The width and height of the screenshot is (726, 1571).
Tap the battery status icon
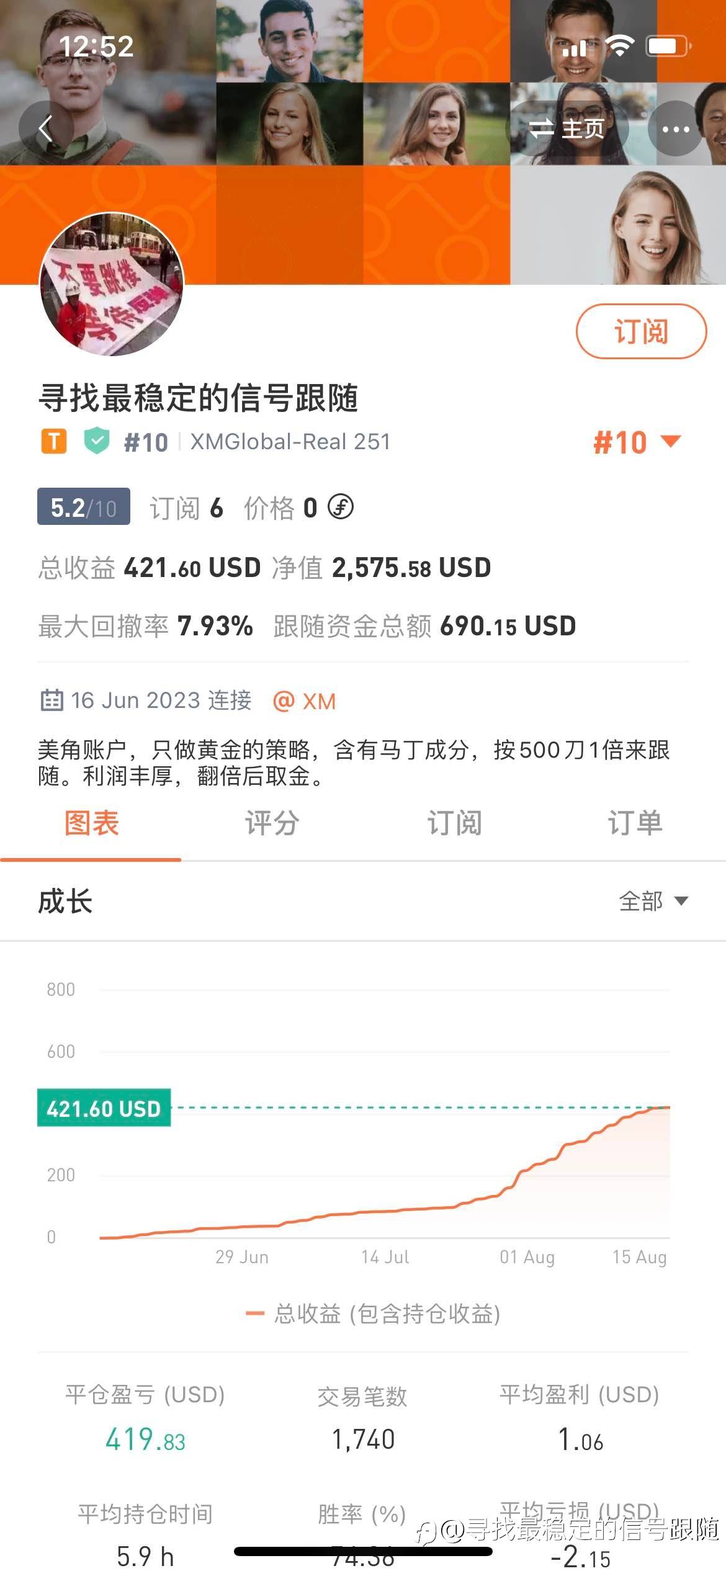point(668,46)
